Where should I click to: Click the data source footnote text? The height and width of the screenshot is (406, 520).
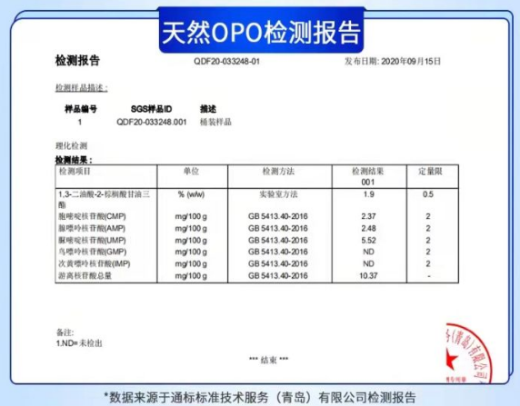[x=260, y=397]
